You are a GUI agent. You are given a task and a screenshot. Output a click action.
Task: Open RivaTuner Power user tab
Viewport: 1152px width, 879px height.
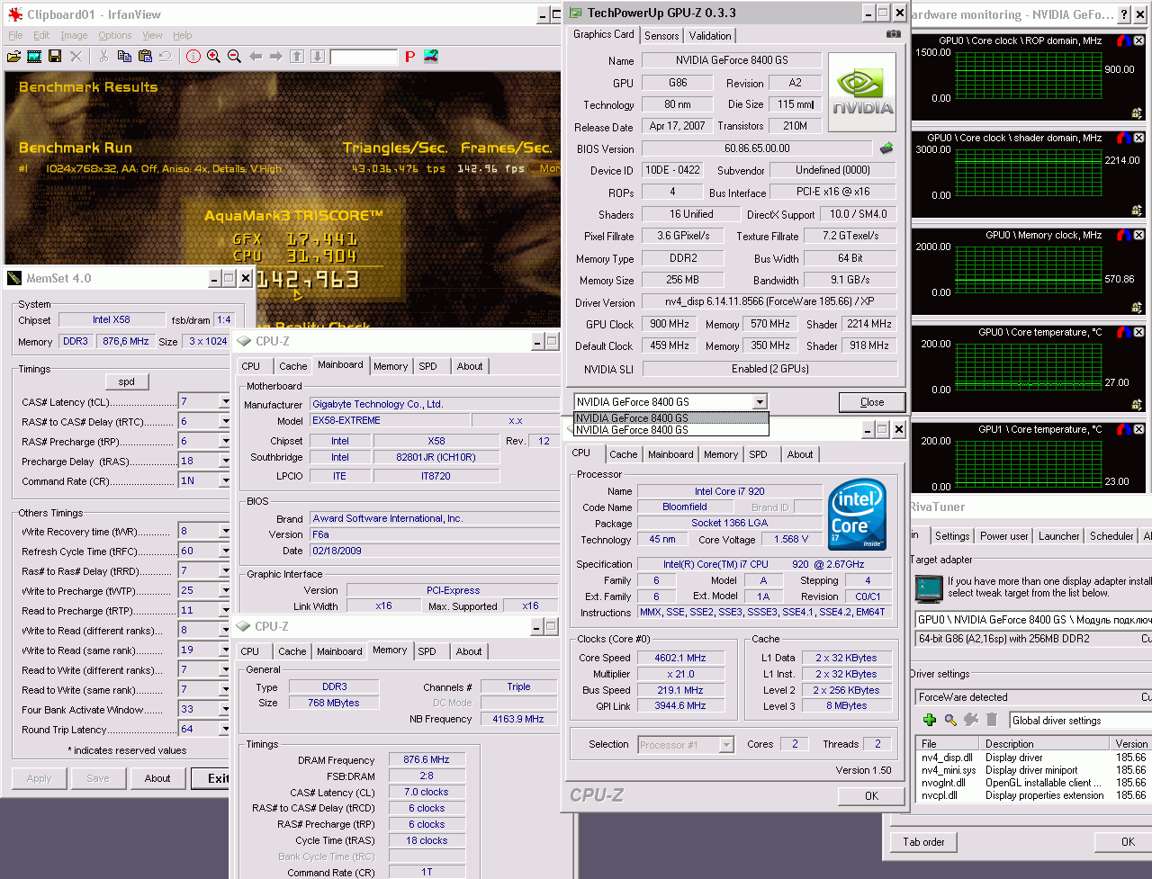[x=1003, y=536]
